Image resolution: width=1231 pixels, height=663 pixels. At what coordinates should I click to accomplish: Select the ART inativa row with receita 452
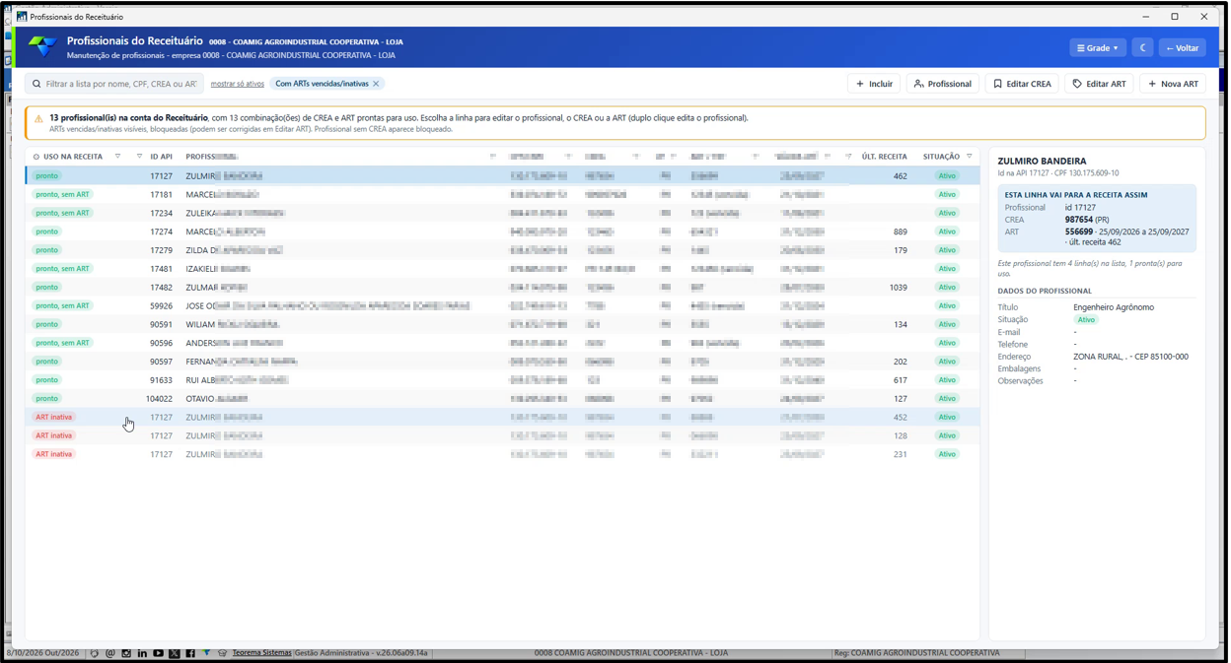[502, 417]
